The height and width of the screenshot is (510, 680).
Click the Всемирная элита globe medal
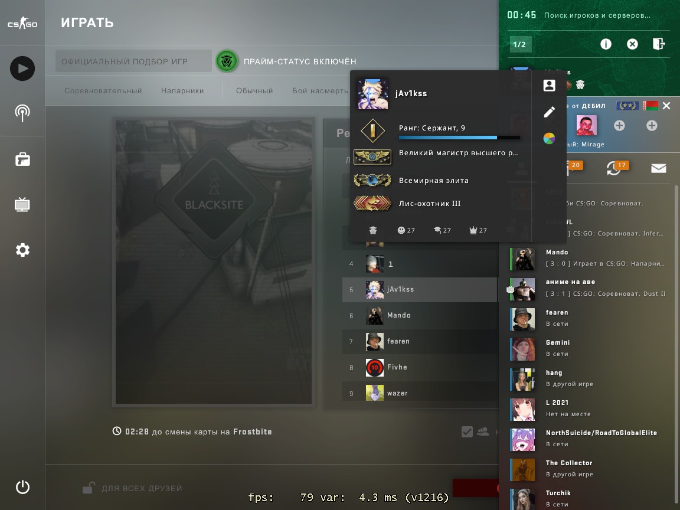[x=372, y=179]
